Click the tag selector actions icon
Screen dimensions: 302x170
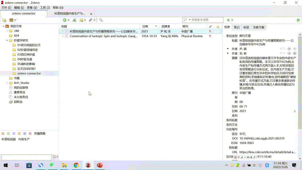click(55, 157)
